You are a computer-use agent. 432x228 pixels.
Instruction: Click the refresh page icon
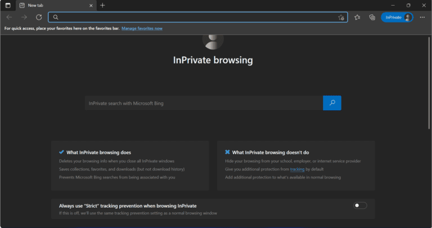39,17
